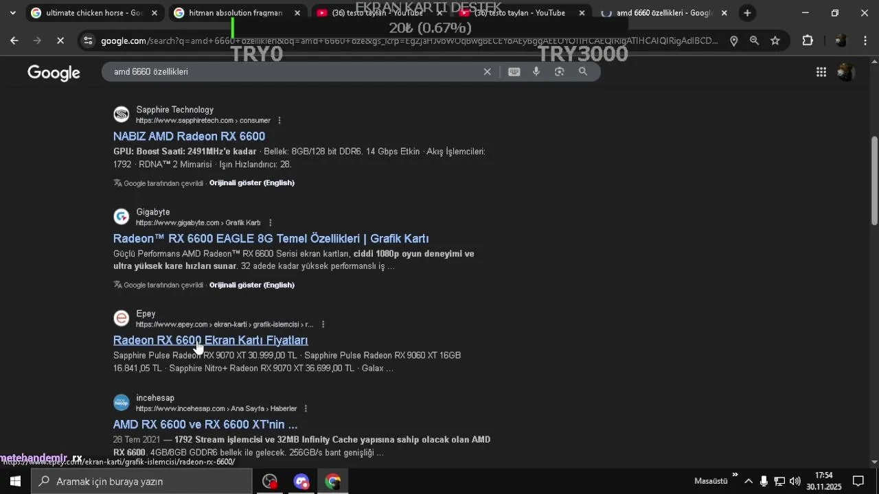The width and height of the screenshot is (879, 494).
Task: Open the Google account avatar
Action: point(846,72)
